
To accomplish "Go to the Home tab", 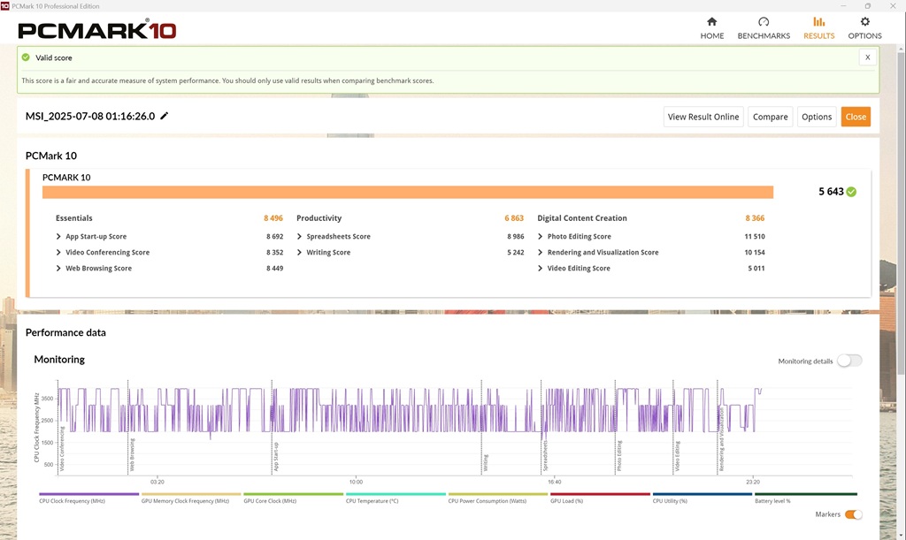I will (712, 27).
